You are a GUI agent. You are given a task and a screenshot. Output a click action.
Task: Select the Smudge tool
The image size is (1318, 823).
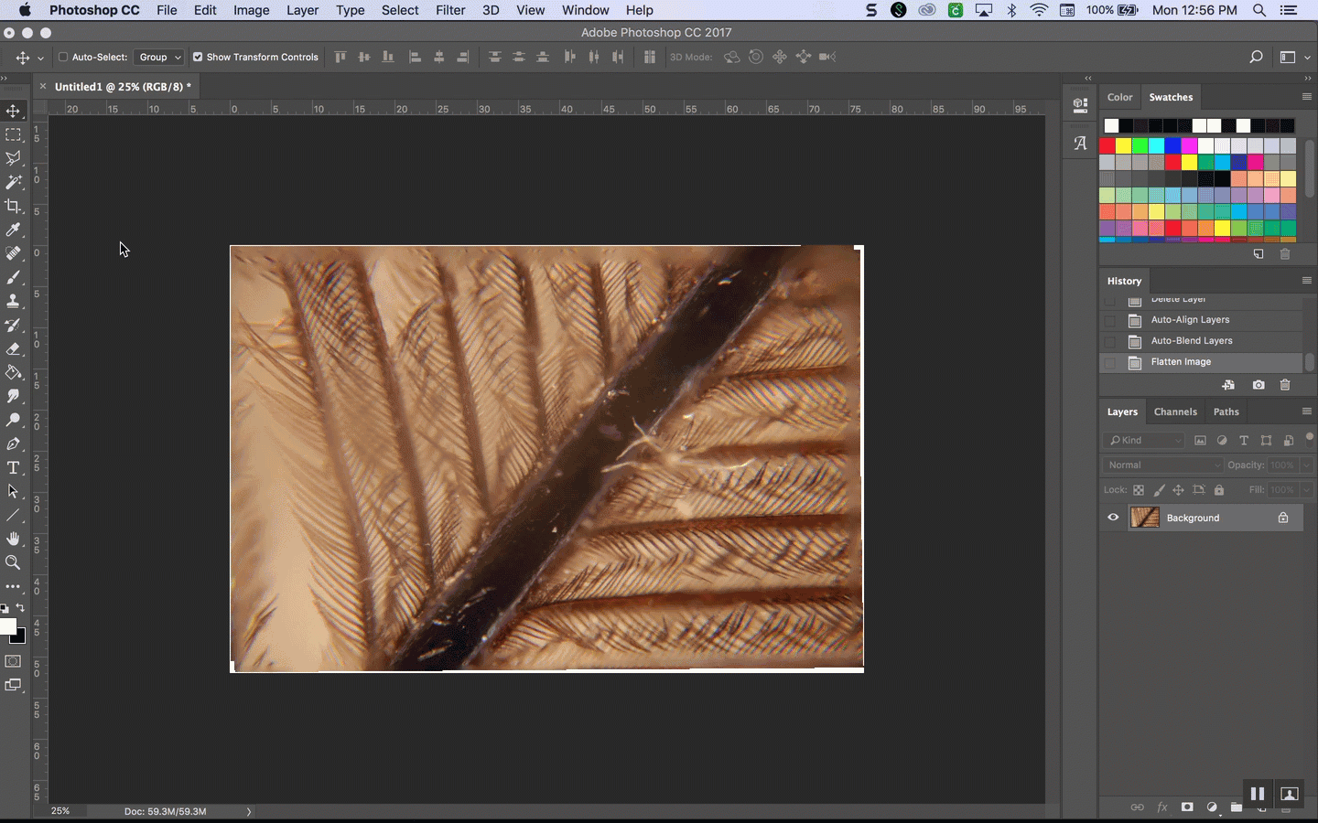(13, 396)
